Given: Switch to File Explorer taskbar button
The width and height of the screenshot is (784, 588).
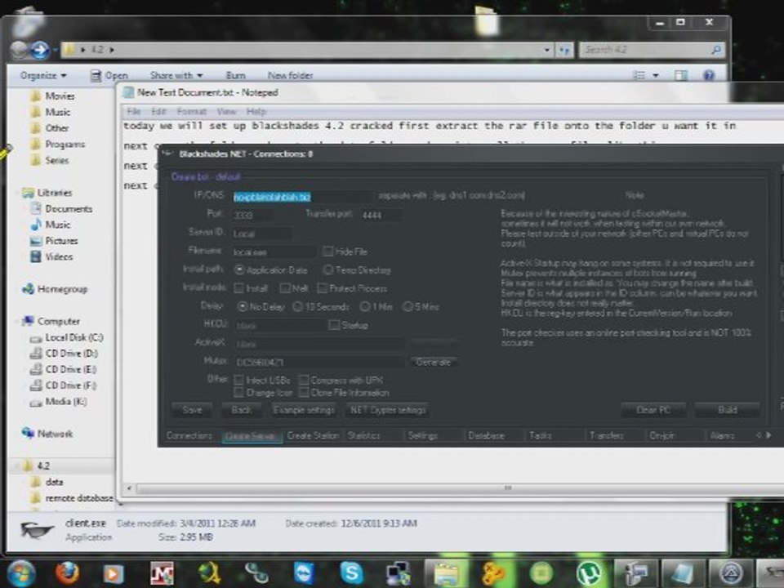Looking at the screenshot, I should [x=446, y=573].
